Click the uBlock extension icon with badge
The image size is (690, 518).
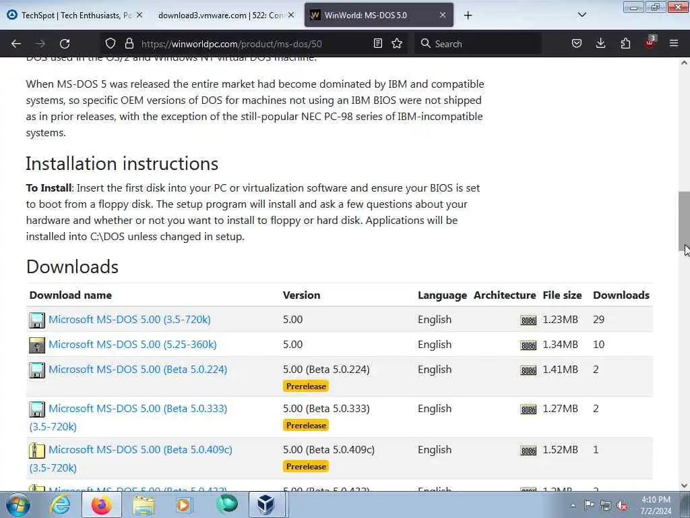(650, 42)
